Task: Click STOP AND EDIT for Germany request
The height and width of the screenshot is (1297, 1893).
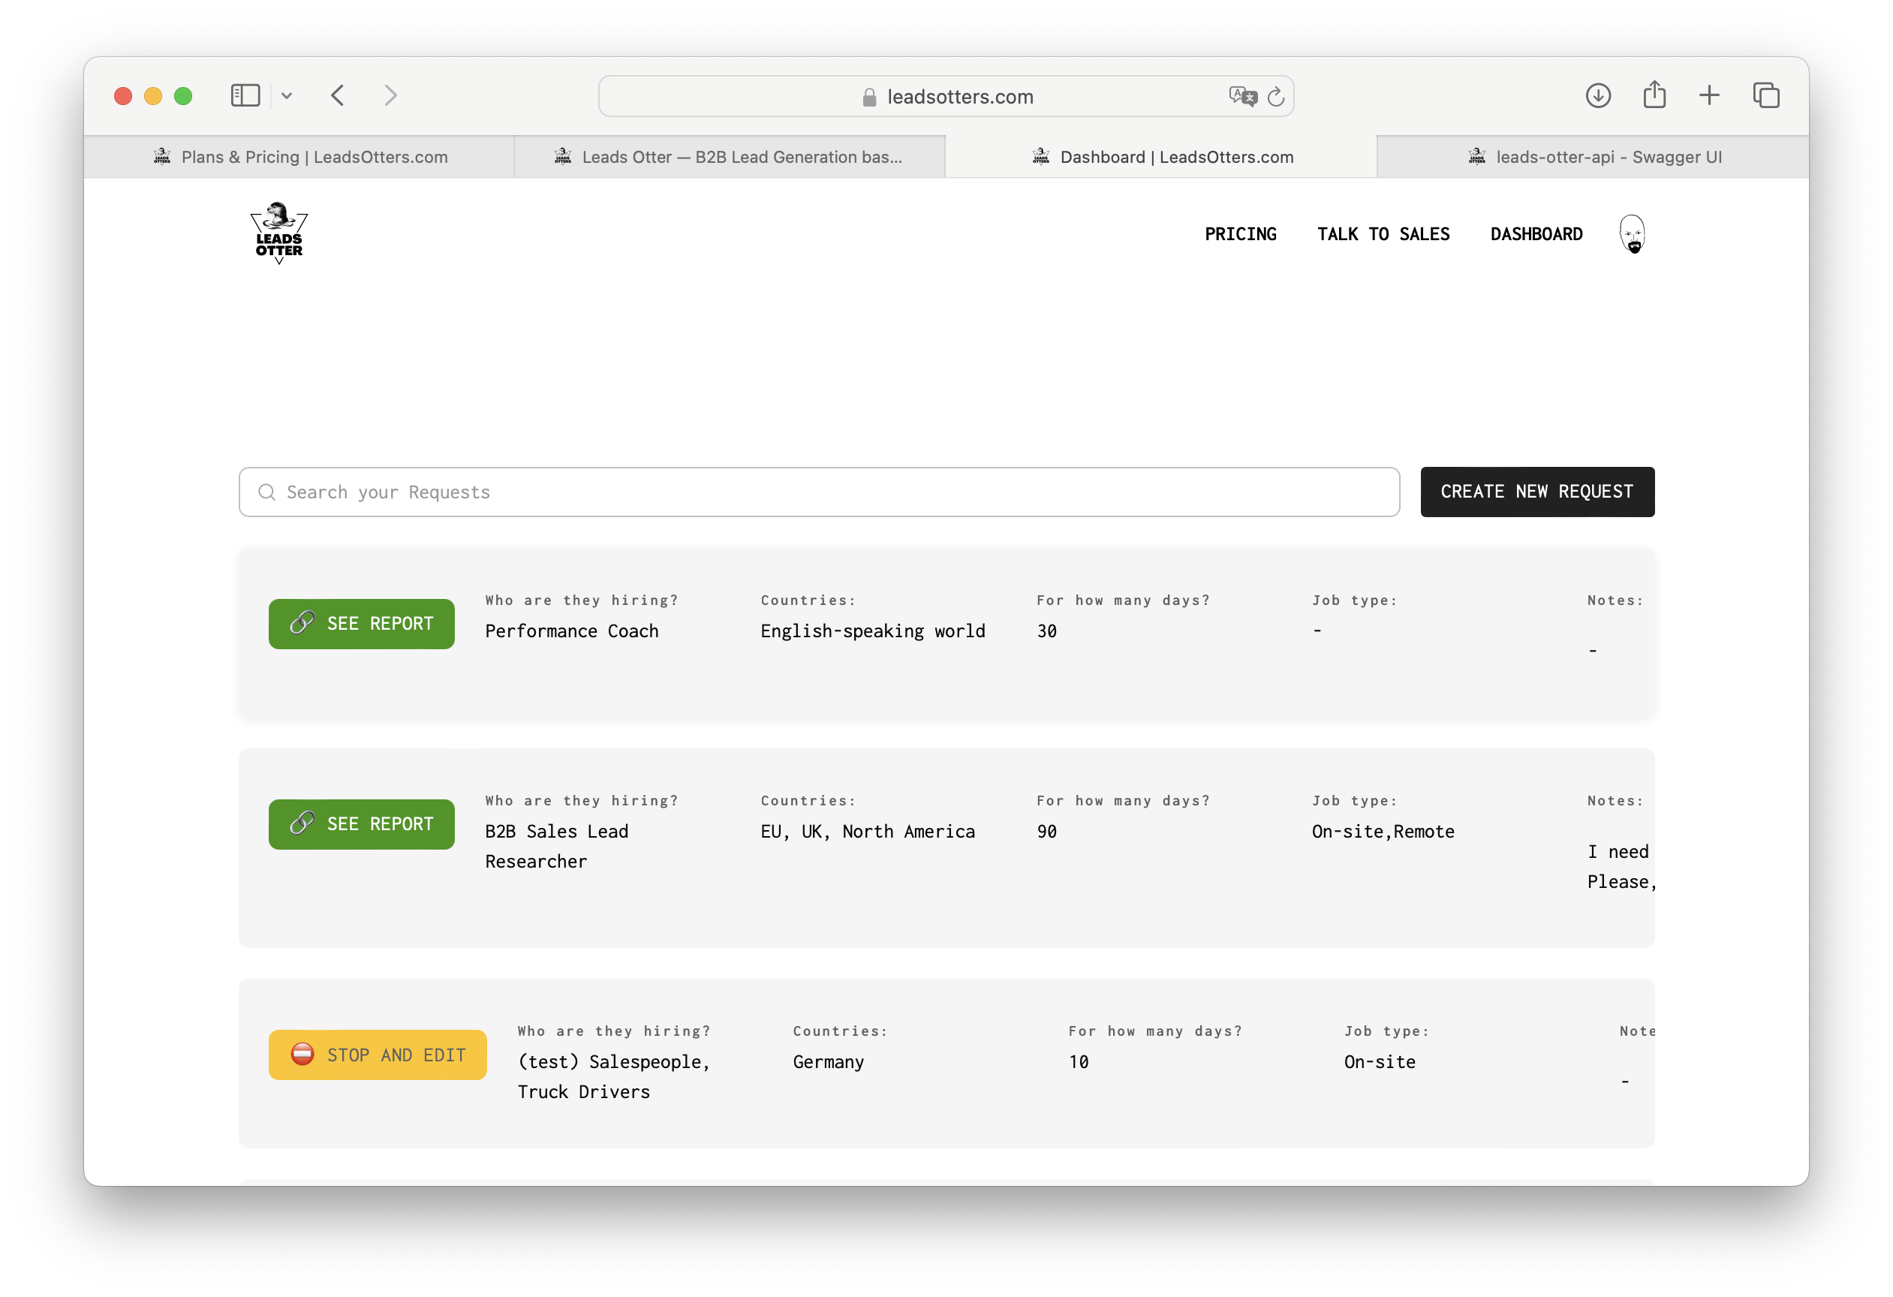Action: coord(378,1055)
